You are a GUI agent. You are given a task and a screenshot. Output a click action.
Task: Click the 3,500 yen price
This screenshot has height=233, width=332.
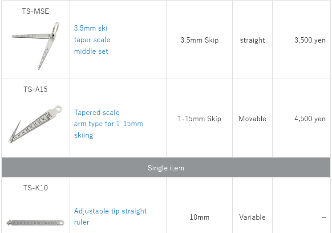tap(310, 40)
